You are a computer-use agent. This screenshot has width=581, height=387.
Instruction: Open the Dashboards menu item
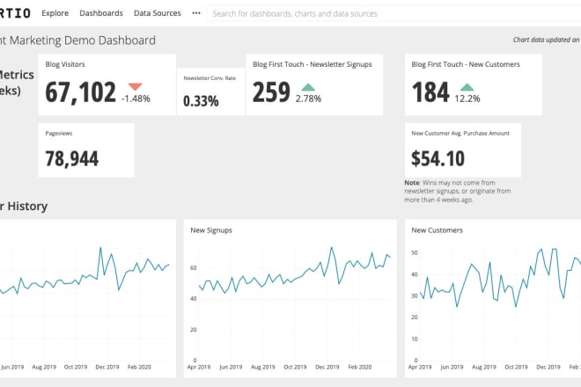pos(100,13)
